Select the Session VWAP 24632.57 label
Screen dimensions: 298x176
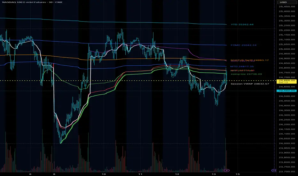point(250,84)
